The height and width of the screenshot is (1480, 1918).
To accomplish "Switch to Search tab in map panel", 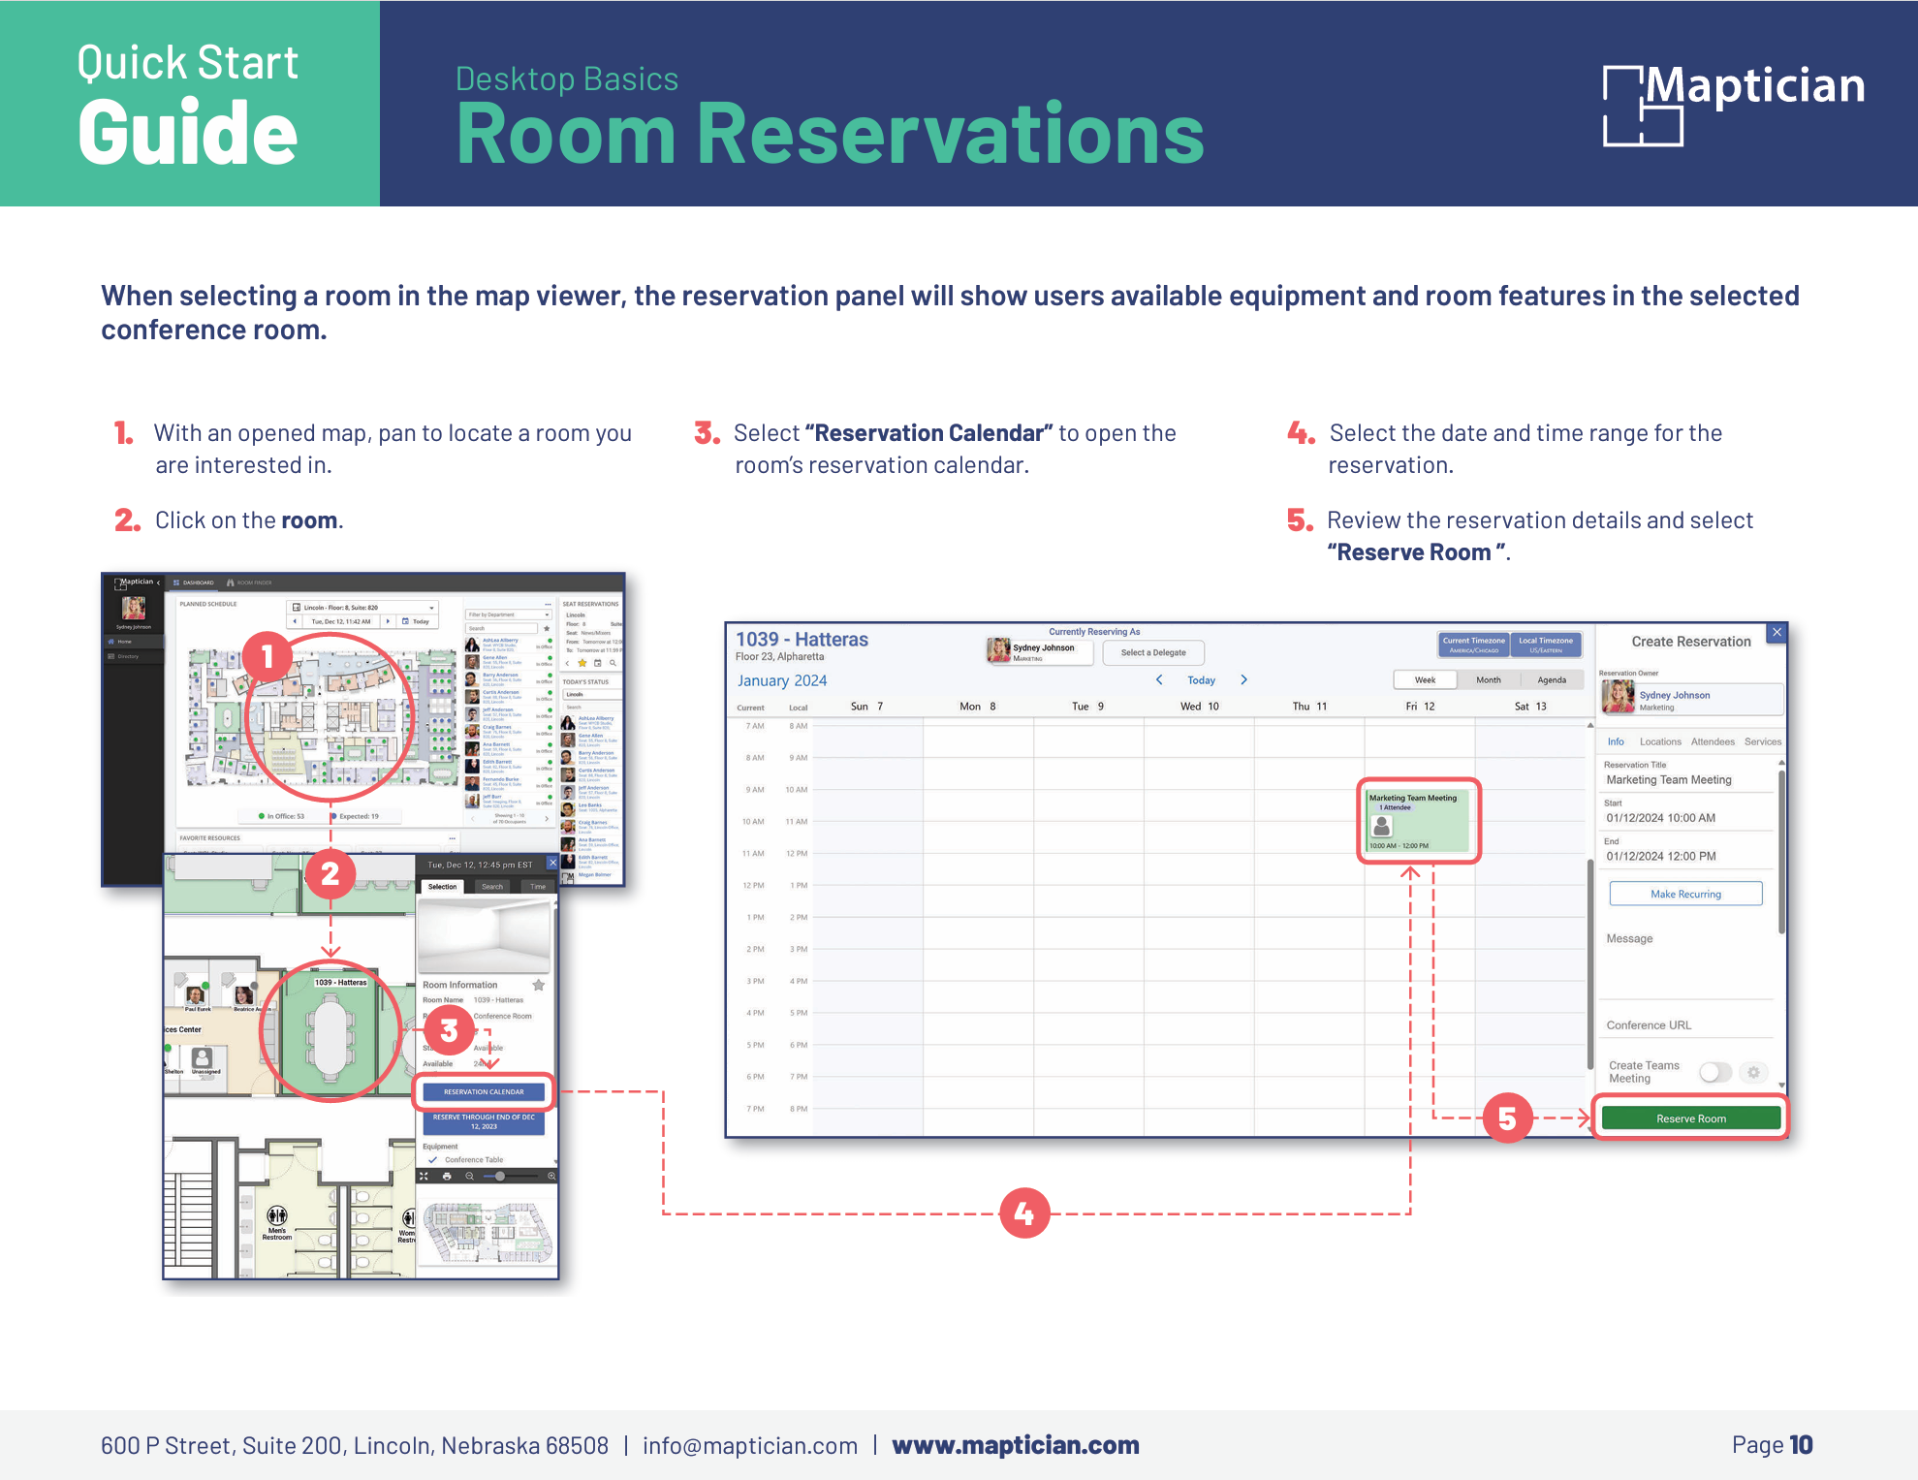I will coord(492,887).
